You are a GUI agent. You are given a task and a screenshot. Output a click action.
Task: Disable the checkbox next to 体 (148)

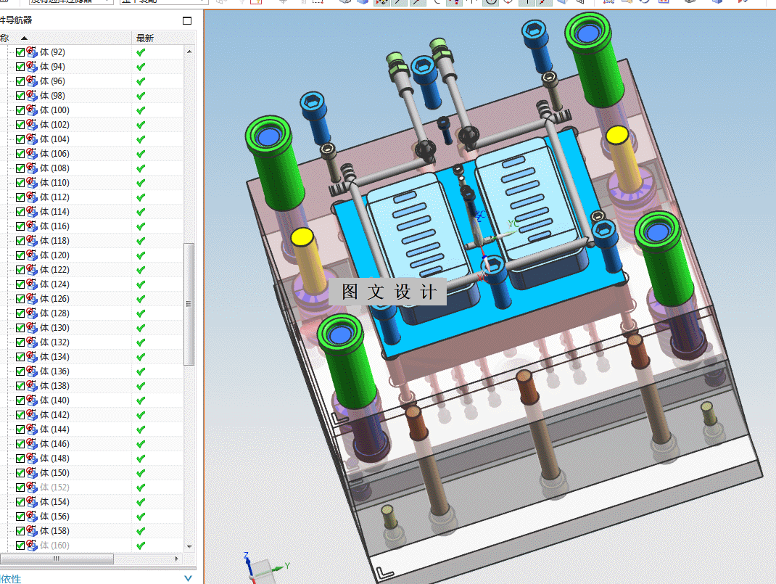pos(20,458)
